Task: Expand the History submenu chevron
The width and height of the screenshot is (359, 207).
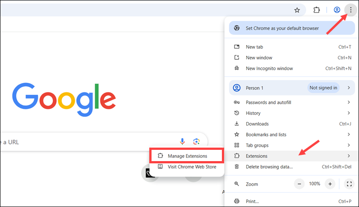Action: pyautogui.click(x=349, y=113)
